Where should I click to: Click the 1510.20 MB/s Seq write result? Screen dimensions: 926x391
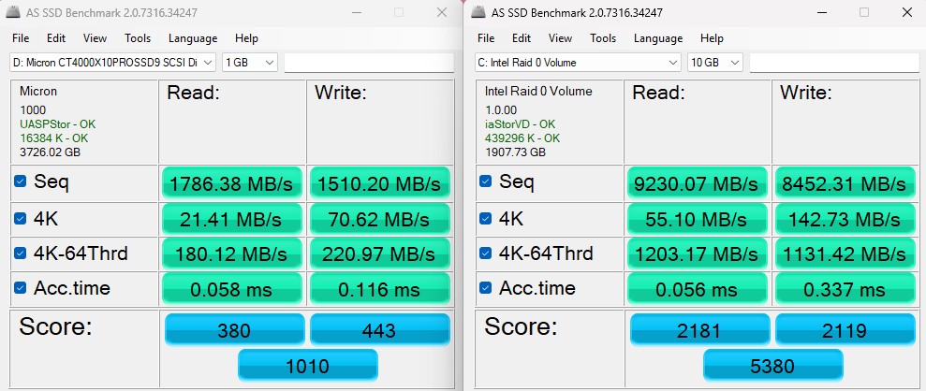pos(379,183)
